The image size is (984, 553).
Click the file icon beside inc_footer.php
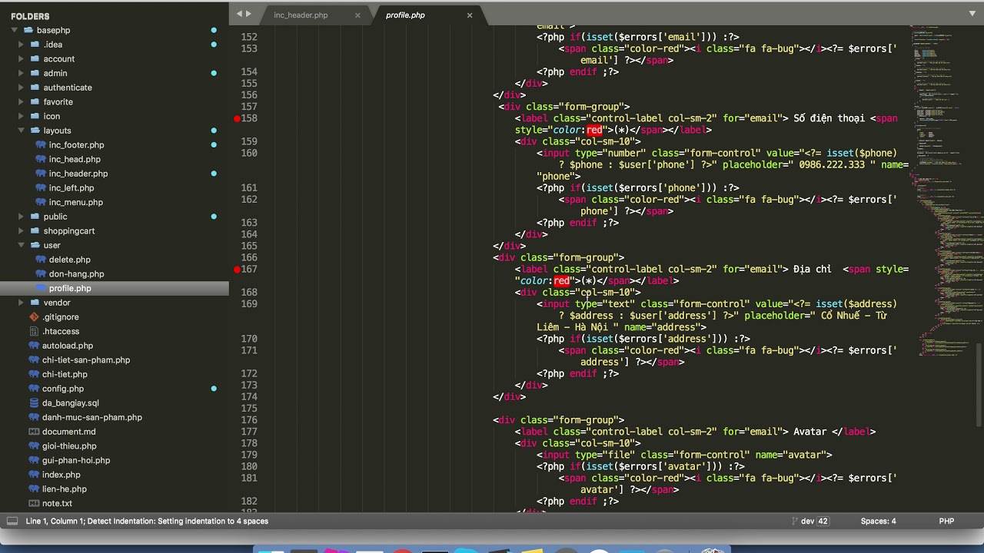point(42,145)
